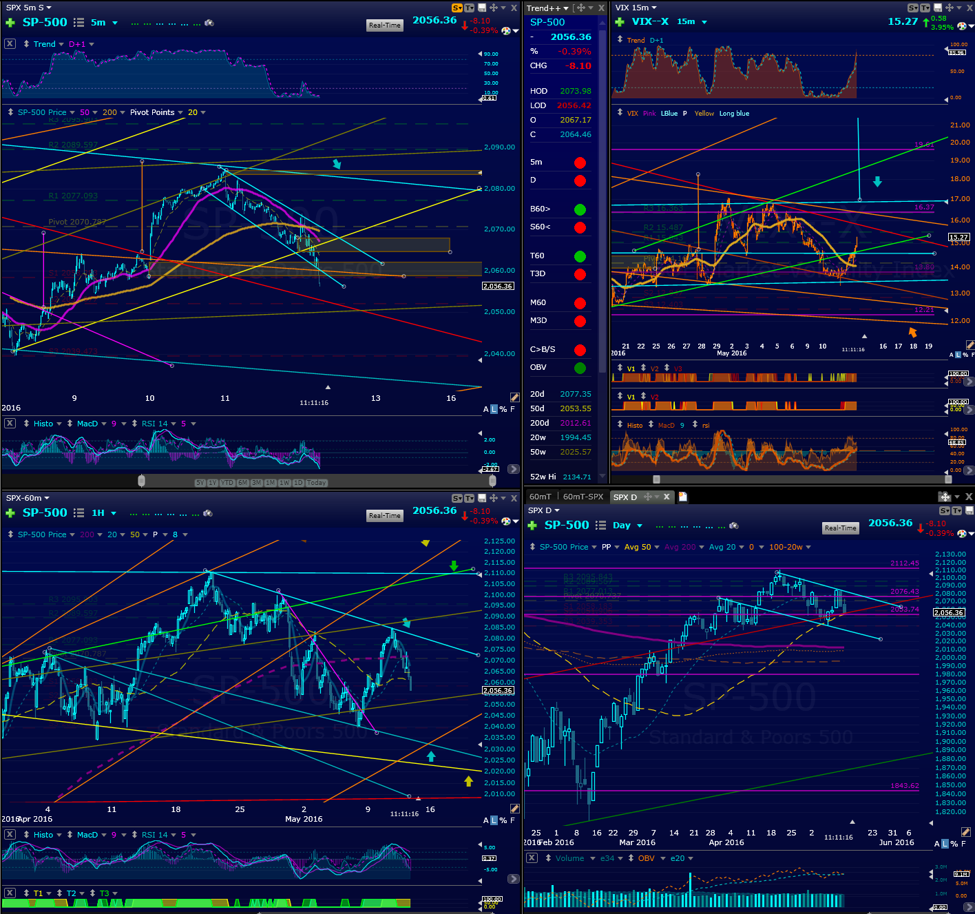
Task: Add indicator with green plus in SPX D chart
Action: click(x=532, y=526)
